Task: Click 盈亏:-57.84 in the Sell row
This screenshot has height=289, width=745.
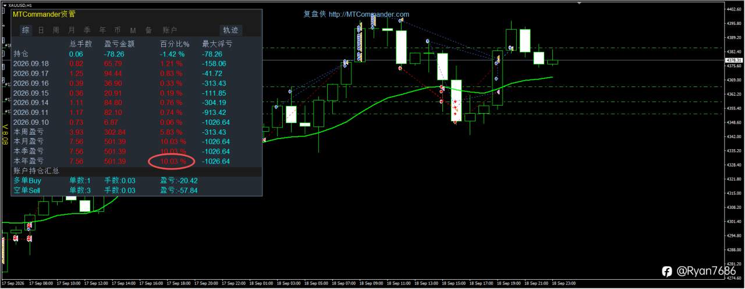Action: click(179, 190)
